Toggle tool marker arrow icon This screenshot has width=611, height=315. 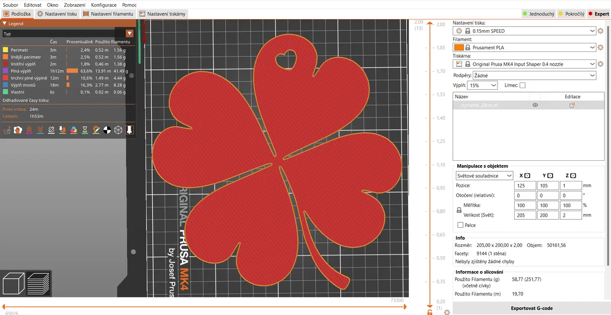point(129,130)
